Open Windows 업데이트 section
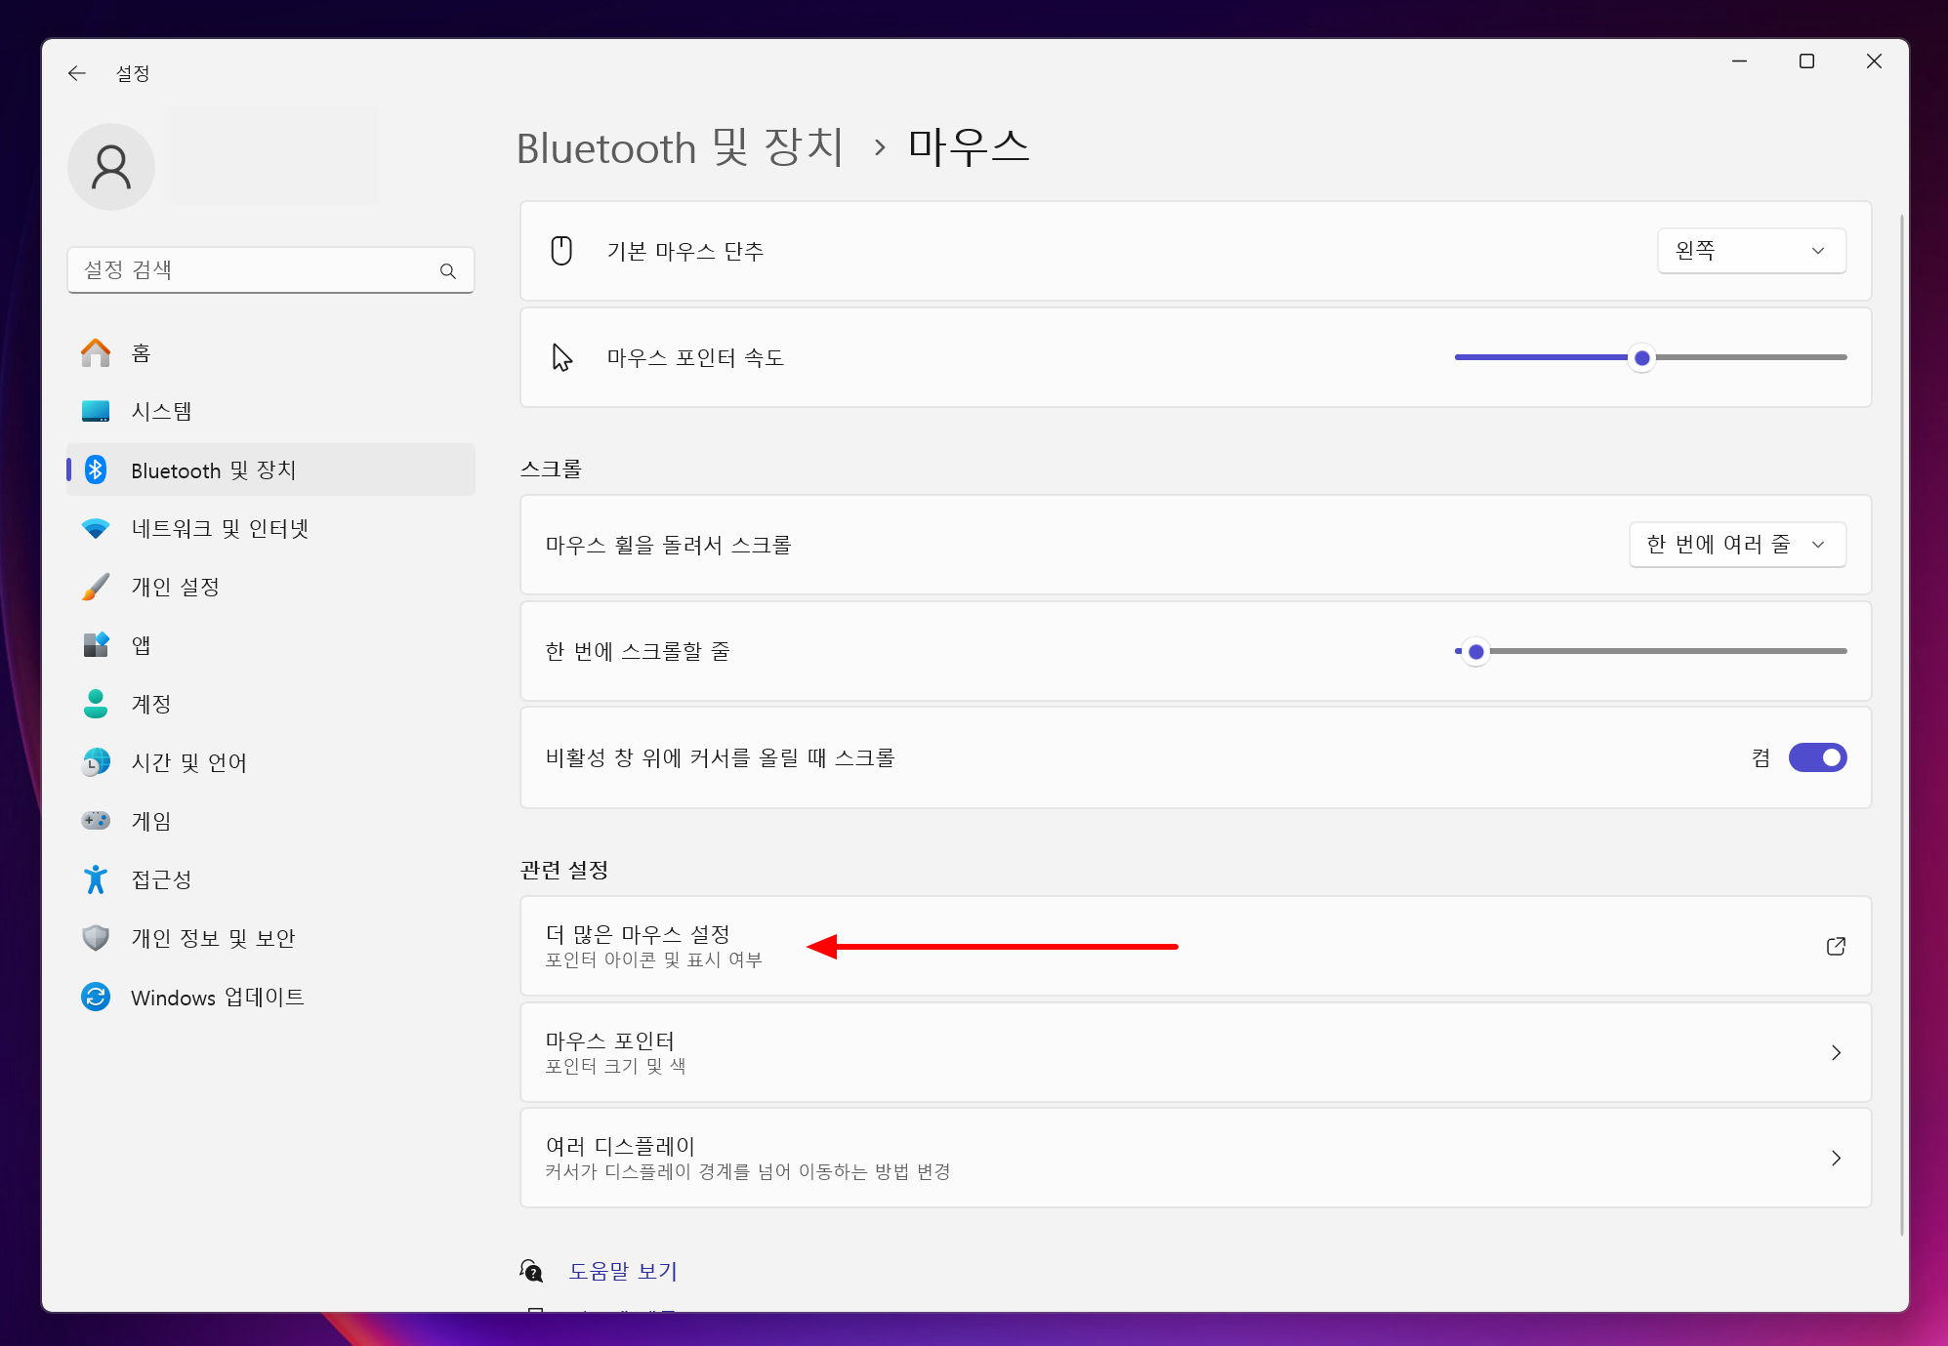 [x=217, y=997]
